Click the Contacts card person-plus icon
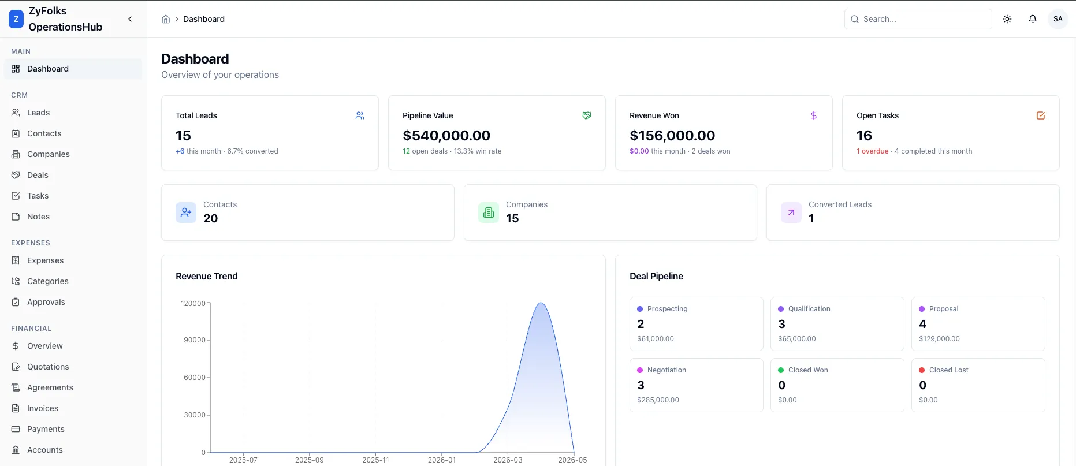 [x=186, y=213]
